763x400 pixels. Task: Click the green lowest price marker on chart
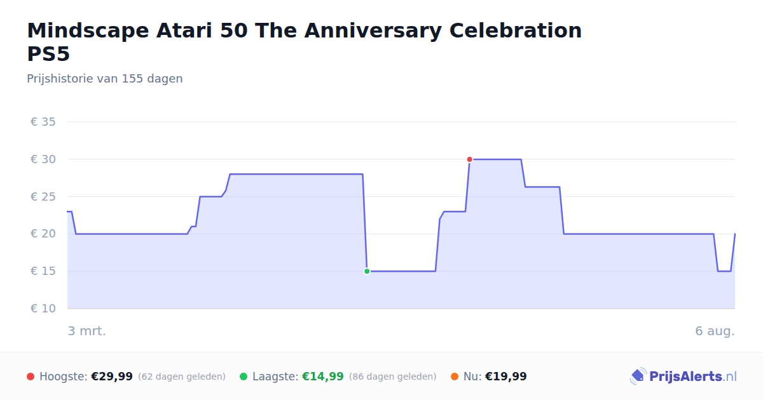coord(367,271)
